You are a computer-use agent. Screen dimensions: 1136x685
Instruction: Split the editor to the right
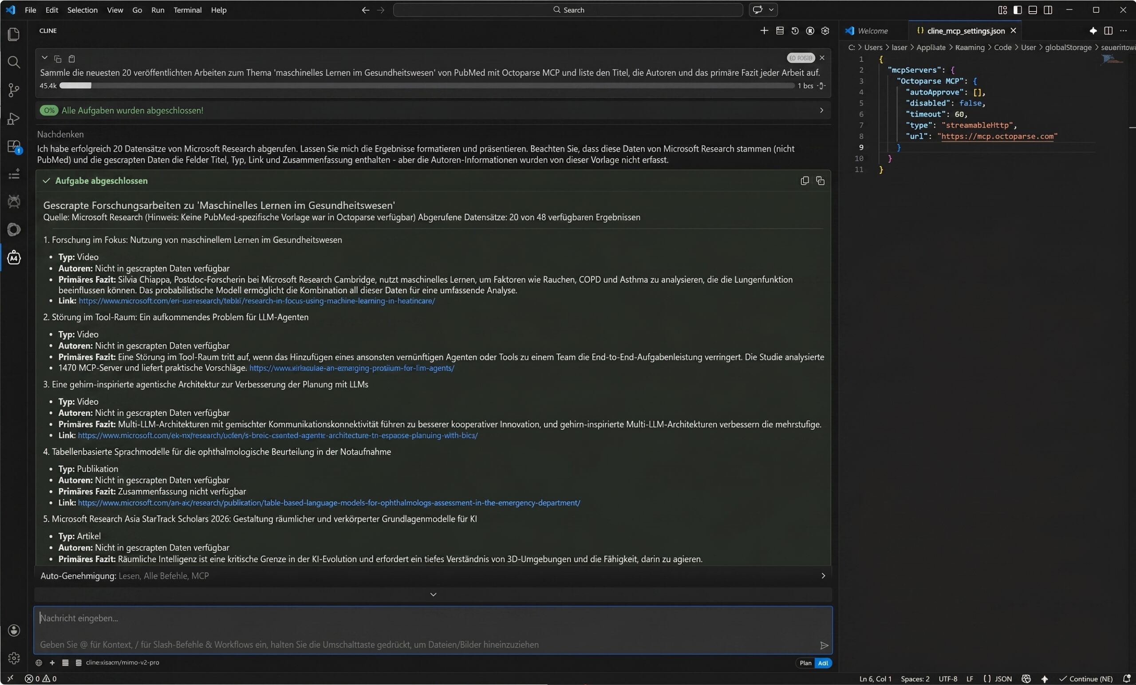point(1108,31)
